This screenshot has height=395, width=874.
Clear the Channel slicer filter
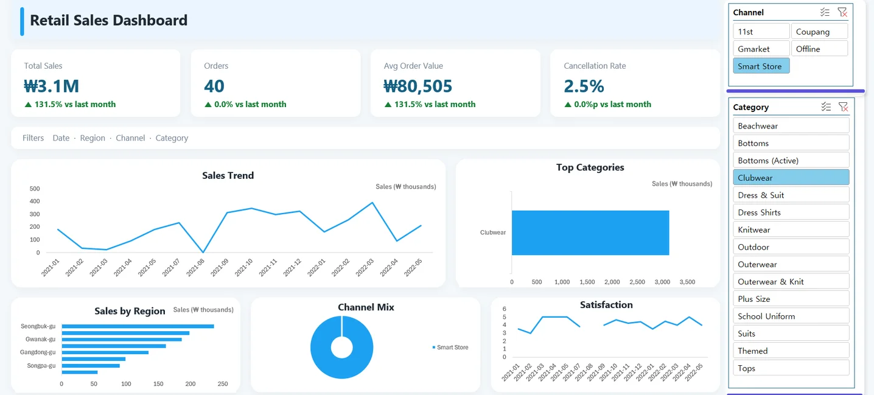click(x=842, y=12)
